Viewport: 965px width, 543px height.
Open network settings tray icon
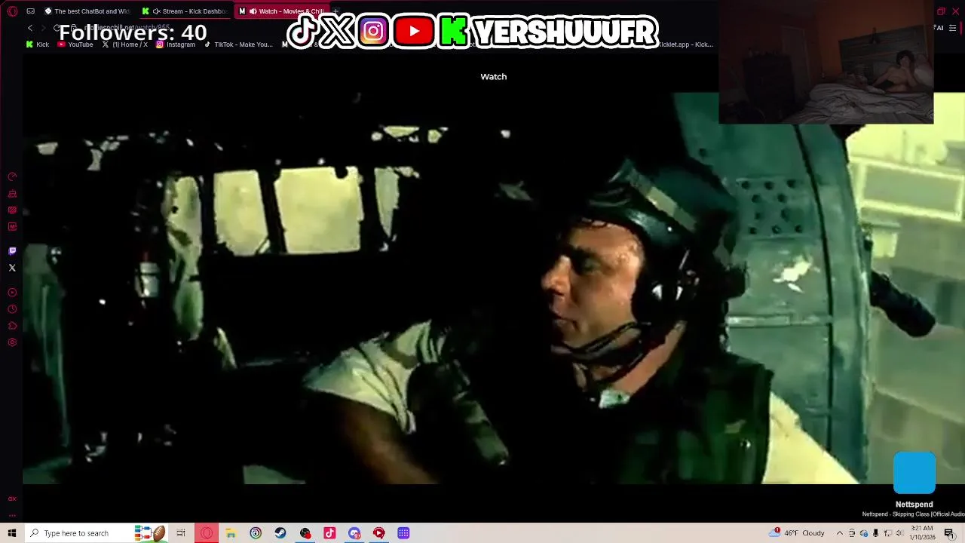coord(887,533)
